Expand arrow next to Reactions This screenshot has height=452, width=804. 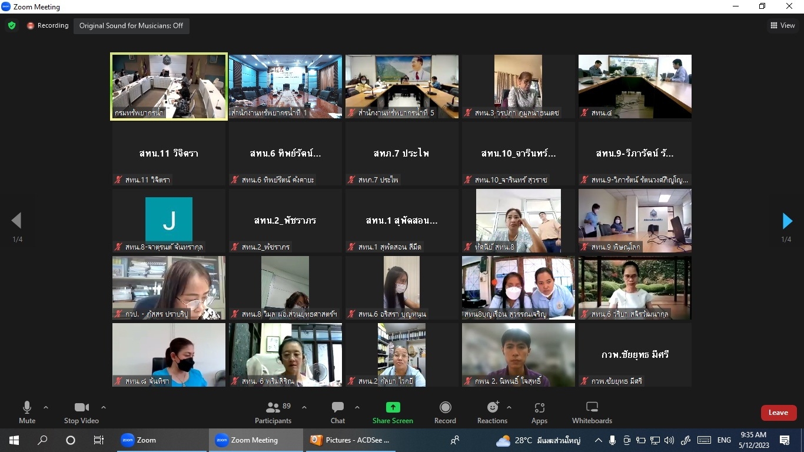click(509, 407)
